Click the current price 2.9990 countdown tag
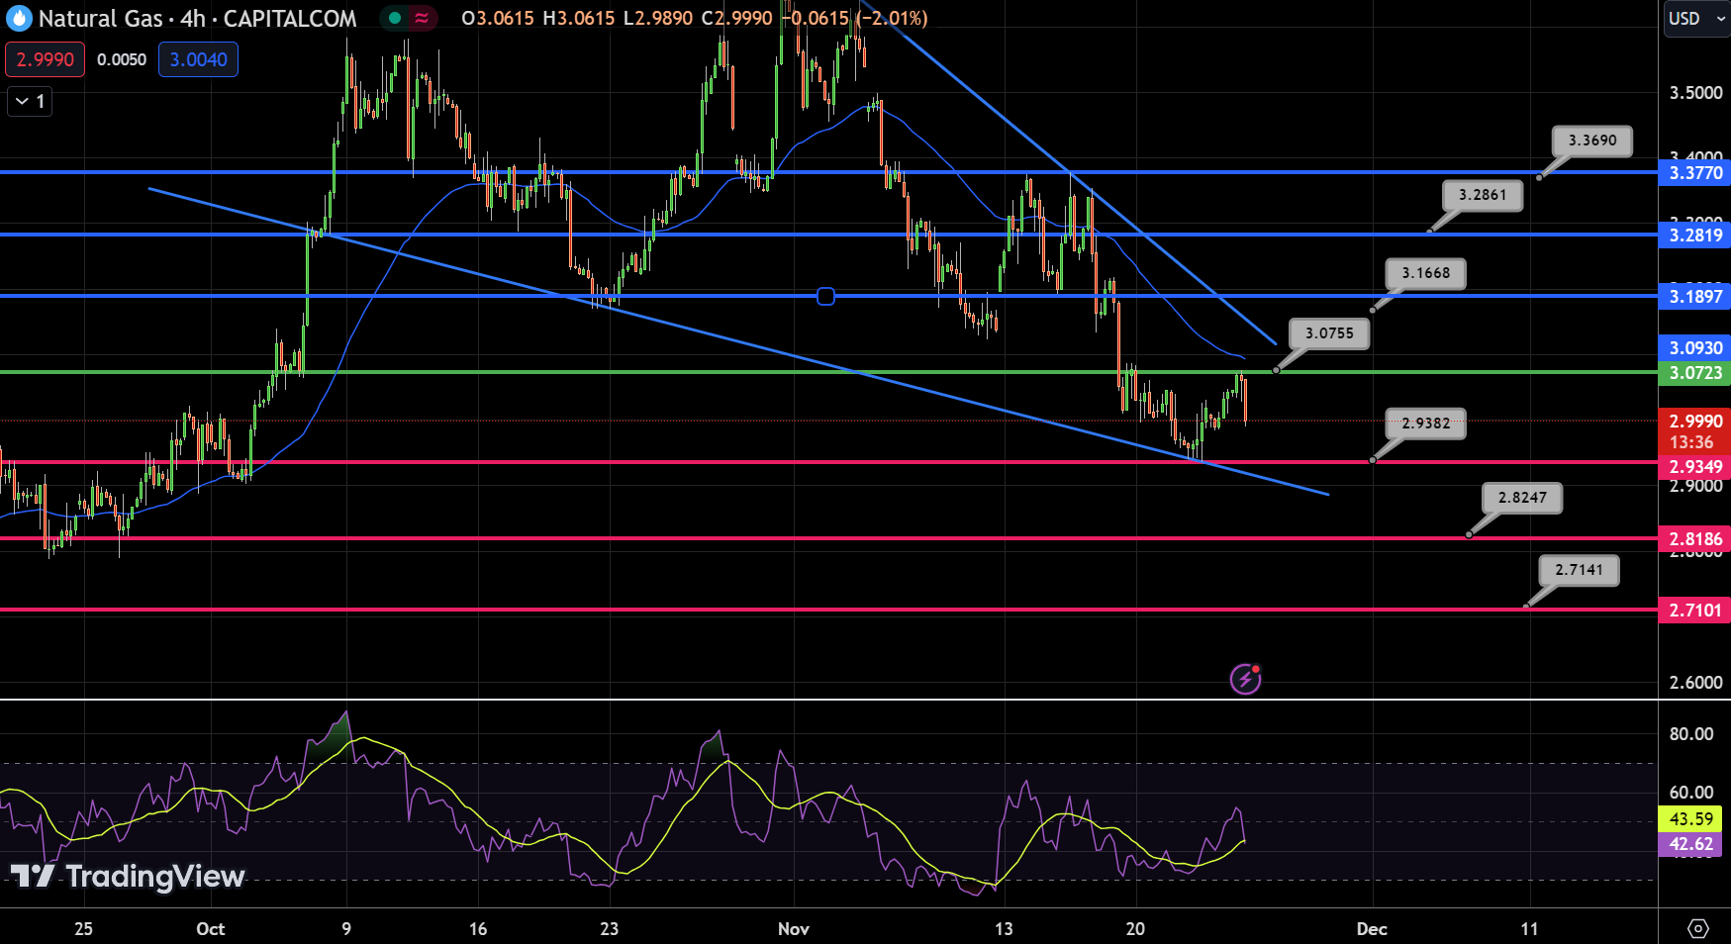The image size is (1731, 944). click(1694, 431)
